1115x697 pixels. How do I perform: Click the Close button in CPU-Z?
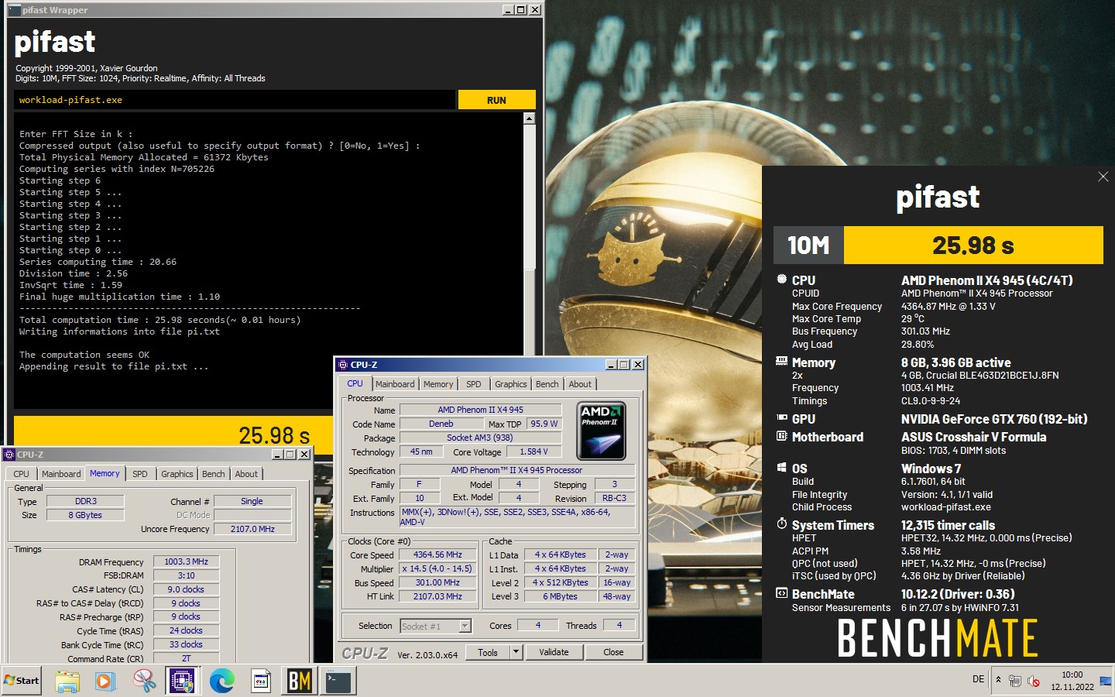(613, 652)
